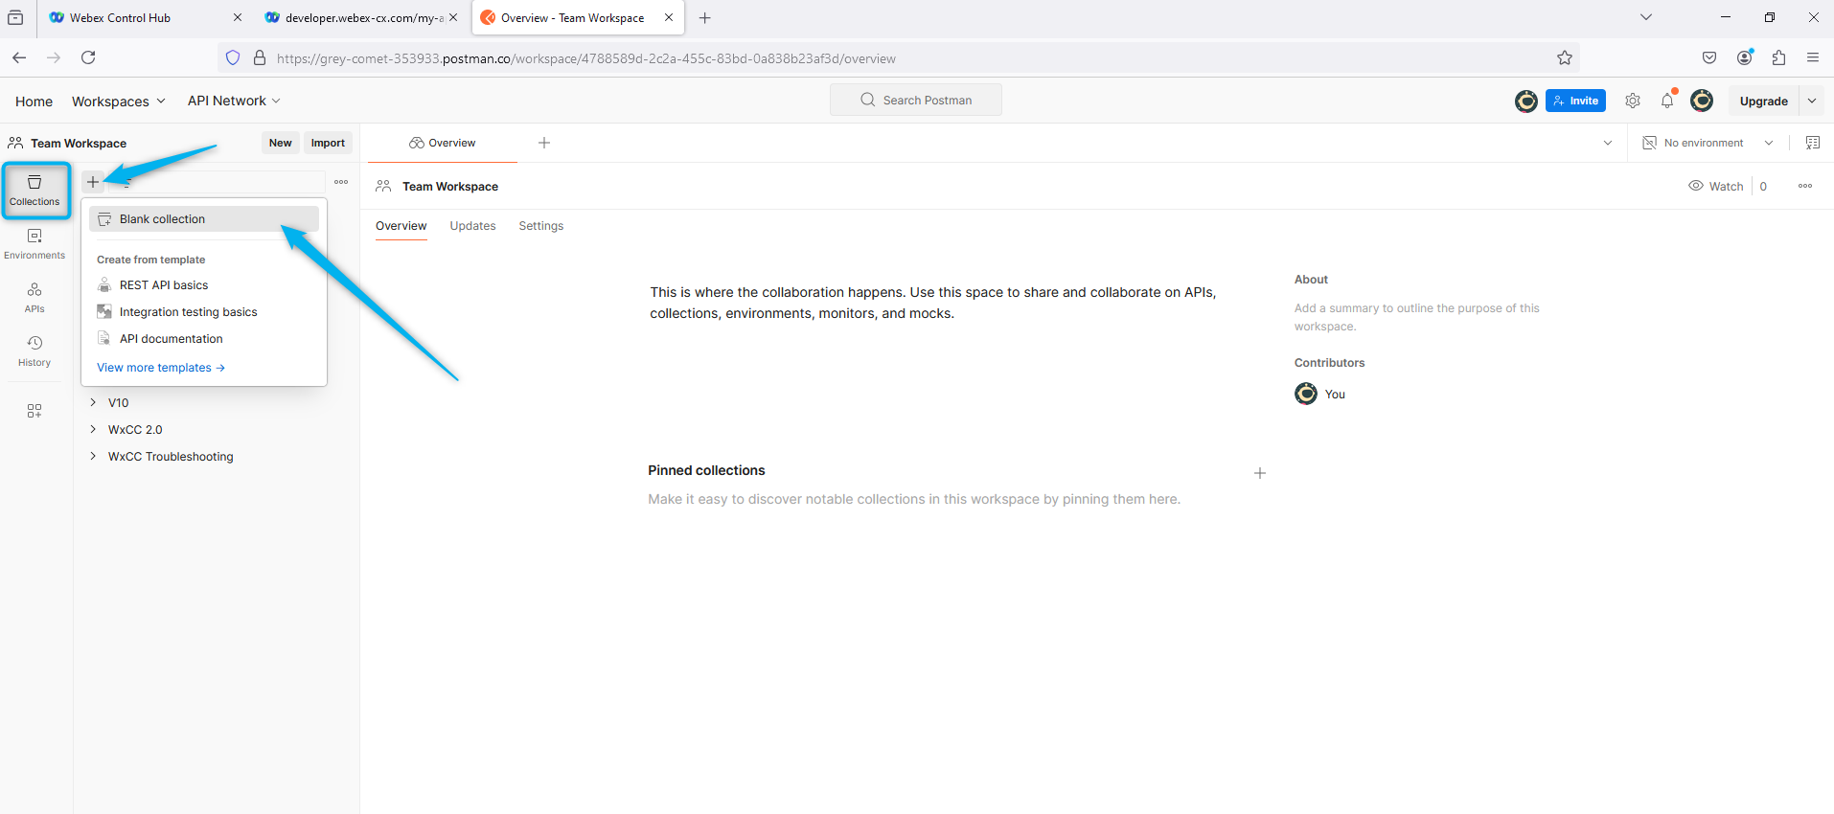Click the Team Workspace name in sidebar header
This screenshot has height=814, width=1834.
point(79,143)
